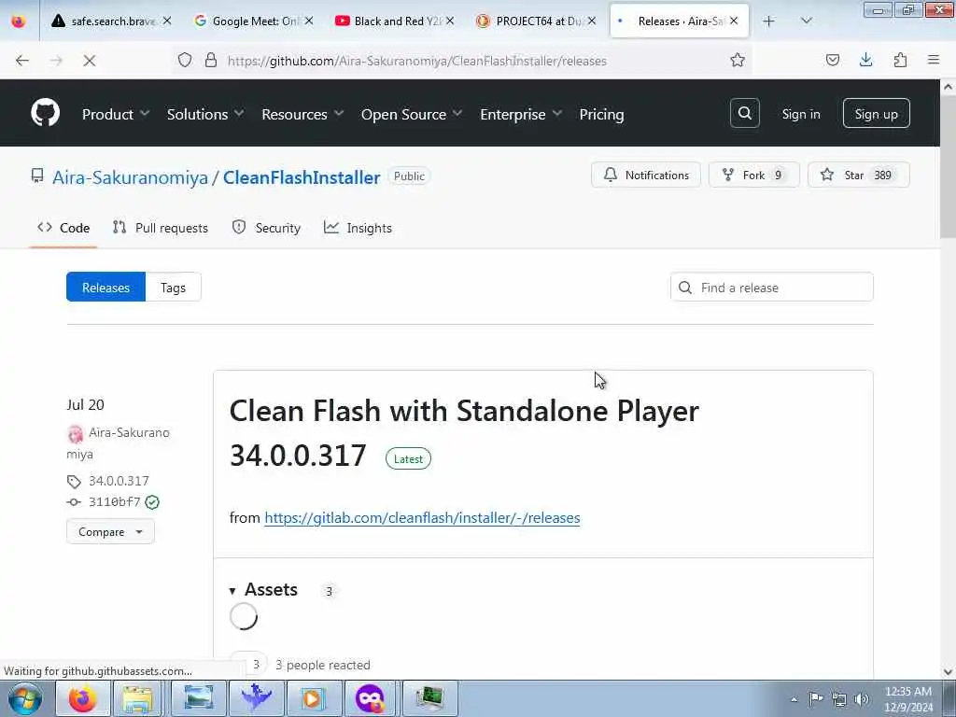Click the Action Center flag icon
Screen dimensions: 956x717
[816, 699]
